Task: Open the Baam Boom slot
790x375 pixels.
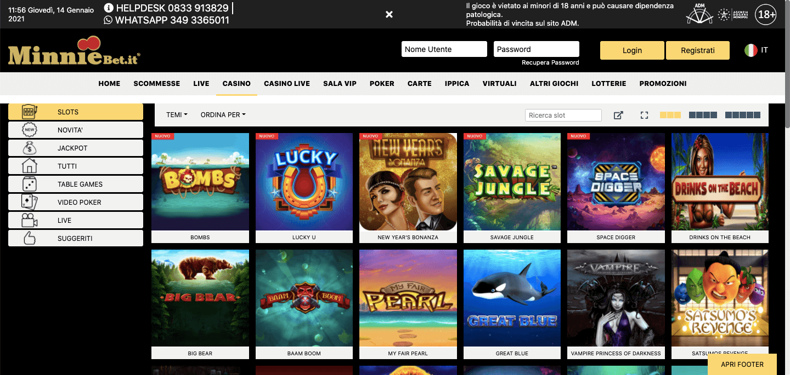Action: (304, 304)
